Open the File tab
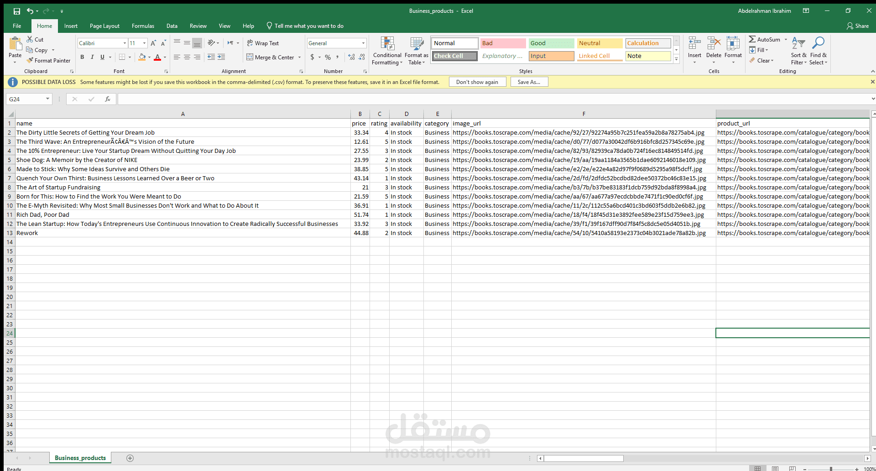This screenshot has width=876, height=471. (x=17, y=26)
